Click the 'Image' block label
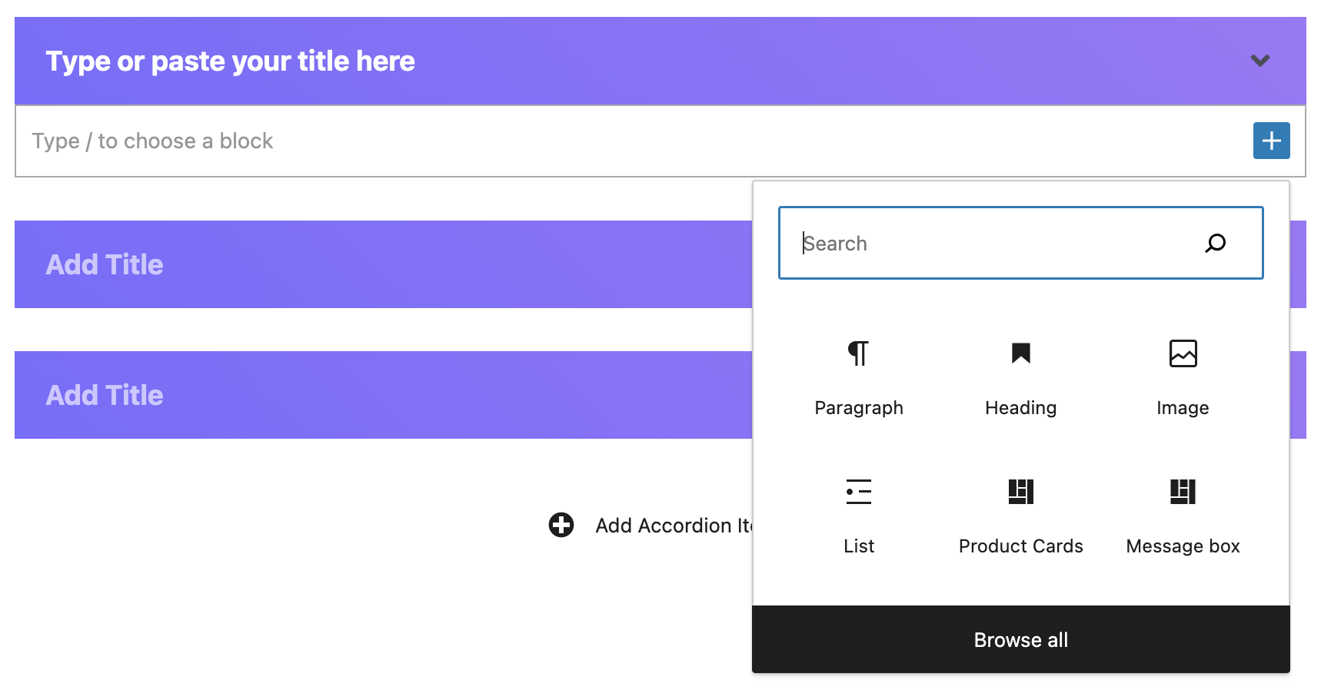 tap(1183, 408)
